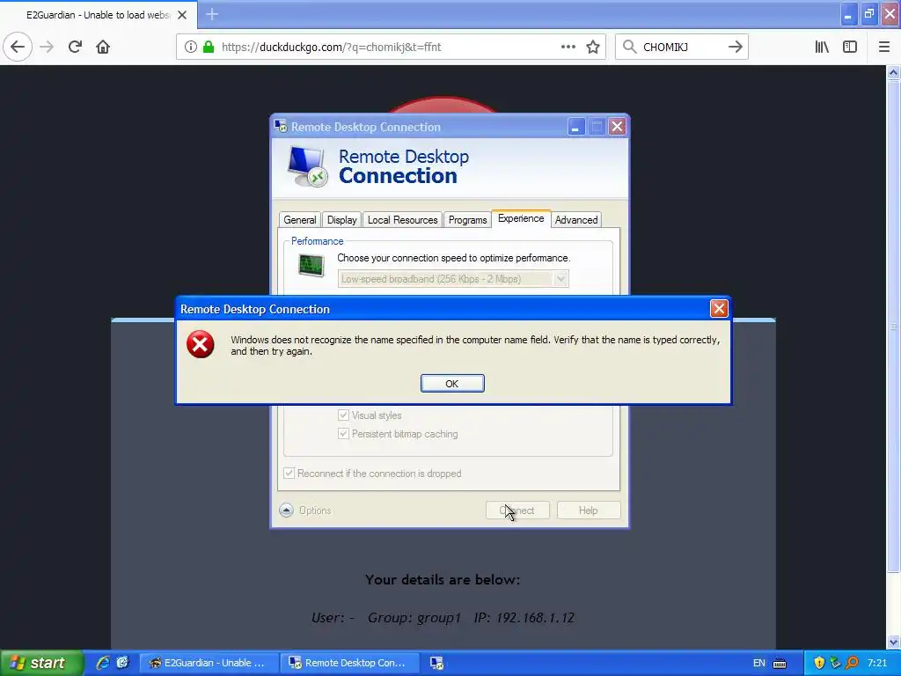
Task: Click the EN language indicator
Action: [759, 663]
